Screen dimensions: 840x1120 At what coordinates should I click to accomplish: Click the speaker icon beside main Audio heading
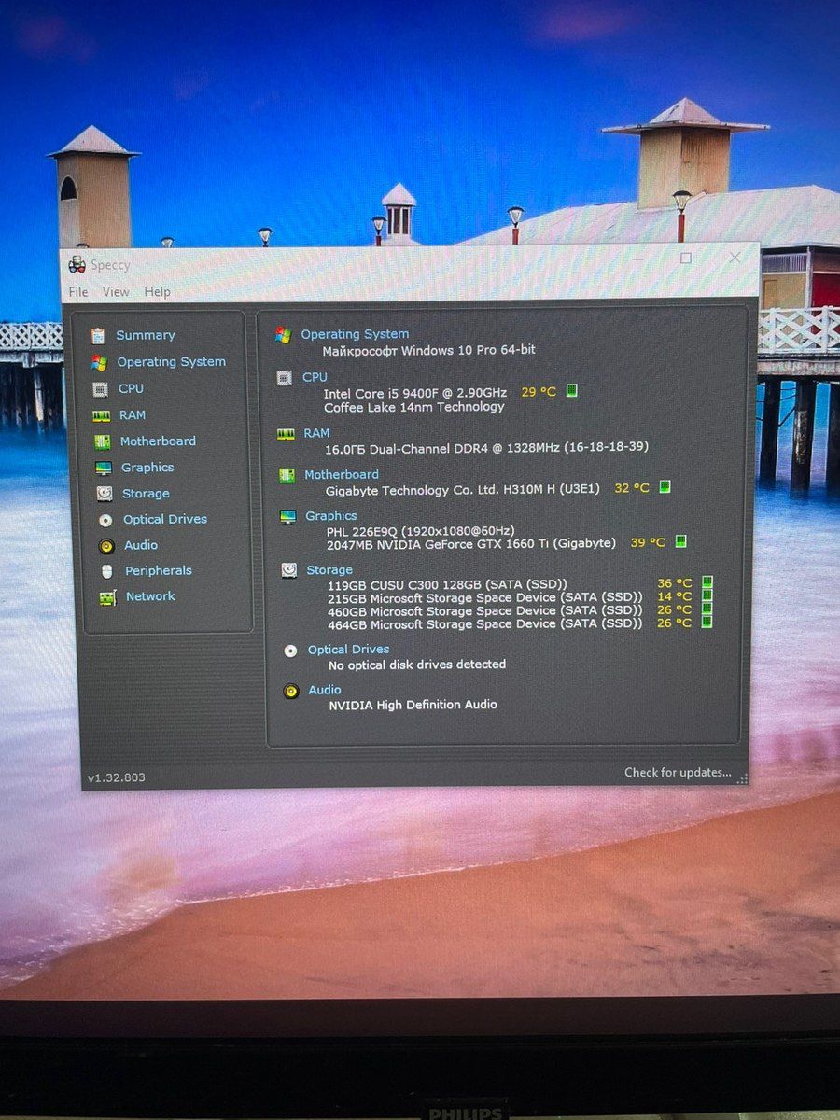[291, 691]
